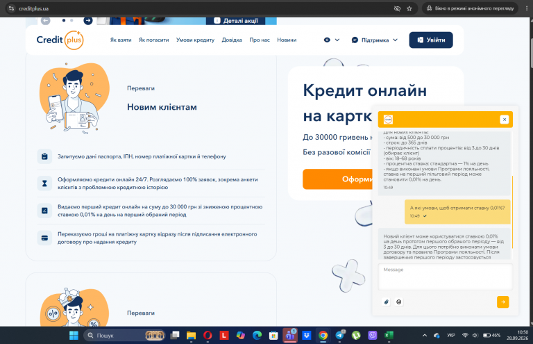Click the Підтримка chat bubble icon
The width and height of the screenshot is (533, 344).
click(x=355, y=40)
